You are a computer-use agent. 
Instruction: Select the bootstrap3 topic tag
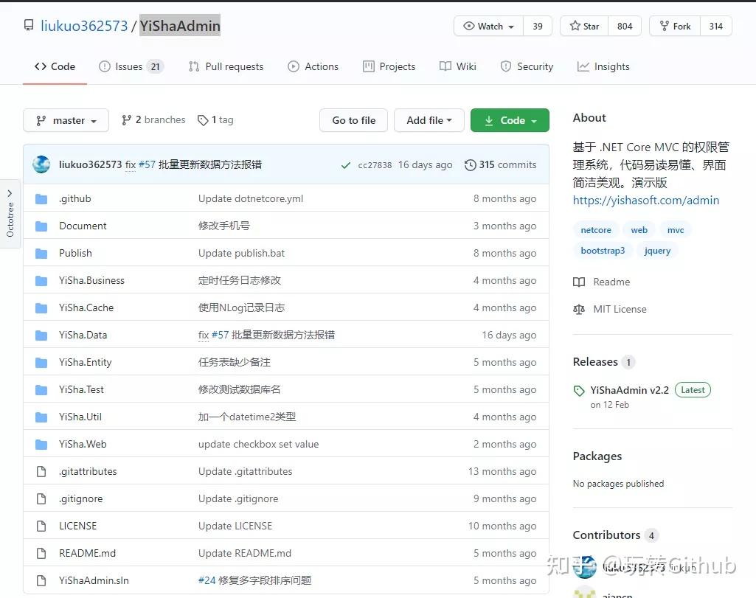point(603,251)
